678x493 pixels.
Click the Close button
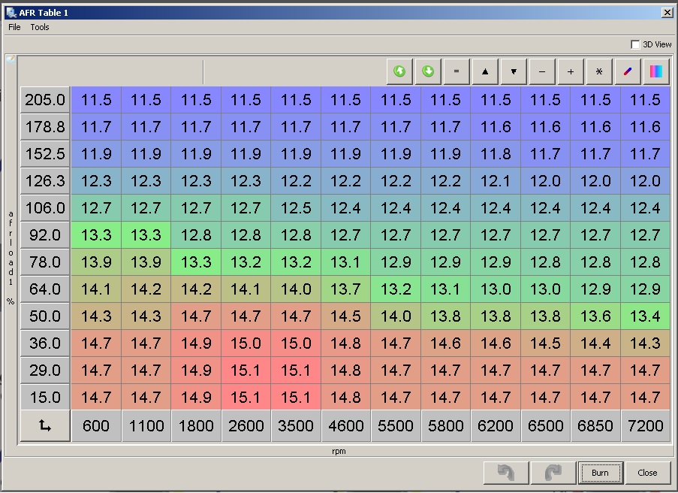pyautogui.click(x=647, y=473)
